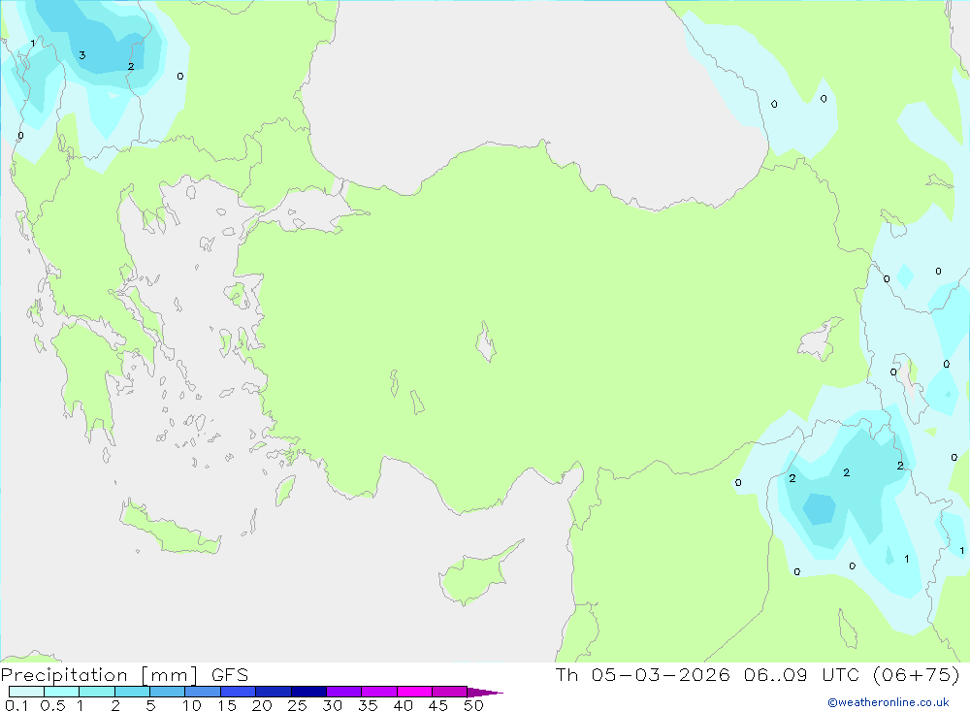Choose the 25–30 mm navy legend swatch

point(308,692)
